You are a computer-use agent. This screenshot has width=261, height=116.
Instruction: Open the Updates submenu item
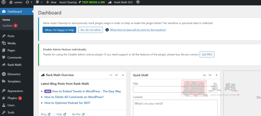(7, 26)
